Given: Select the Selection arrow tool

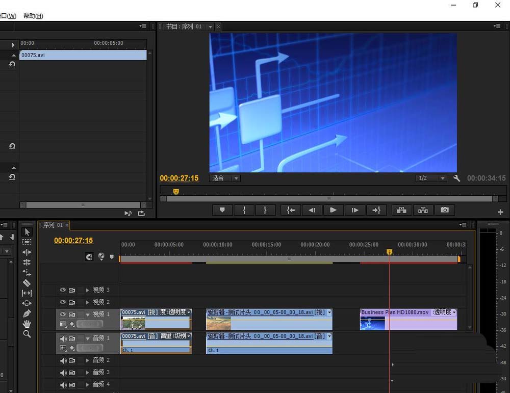Looking at the screenshot, I should pyautogui.click(x=27, y=232).
